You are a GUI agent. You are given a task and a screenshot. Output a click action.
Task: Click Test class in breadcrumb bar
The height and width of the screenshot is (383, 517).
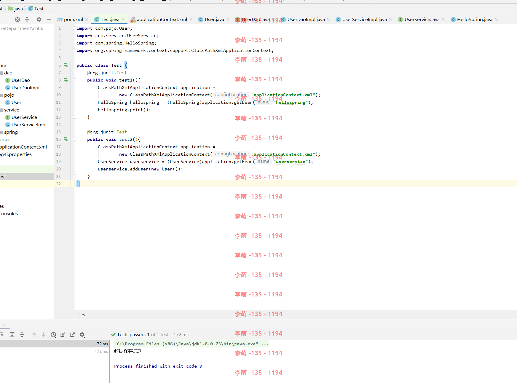36,9
